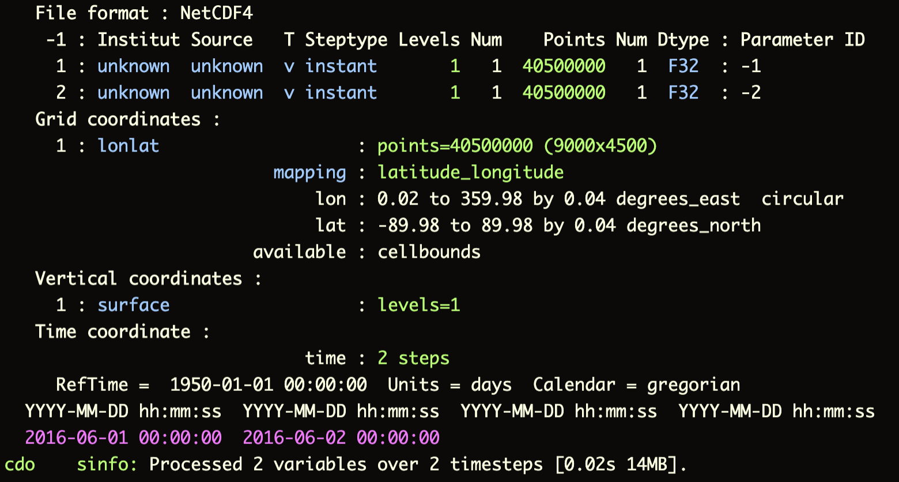The width and height of the screenshot is (899, 482).
Task: Click the word 'circular' on lon line
Action: 802,199
